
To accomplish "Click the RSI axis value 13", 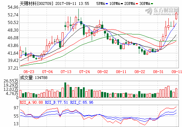I will coord(16,124).
